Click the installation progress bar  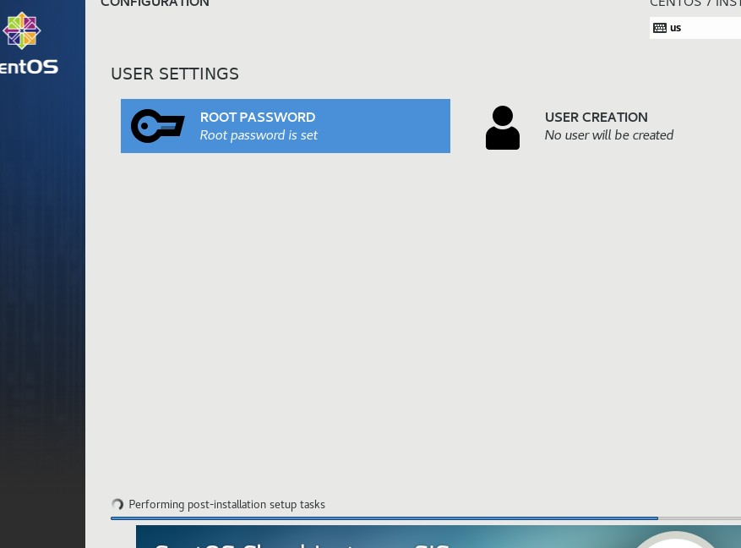coord(426,518)
